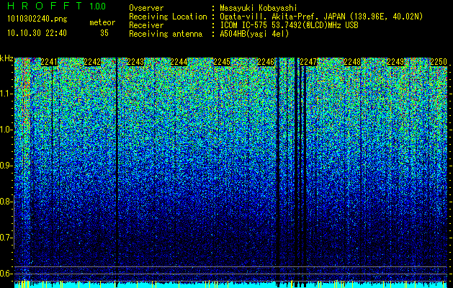Click the 2246 time marker

[x=266, y=62]
